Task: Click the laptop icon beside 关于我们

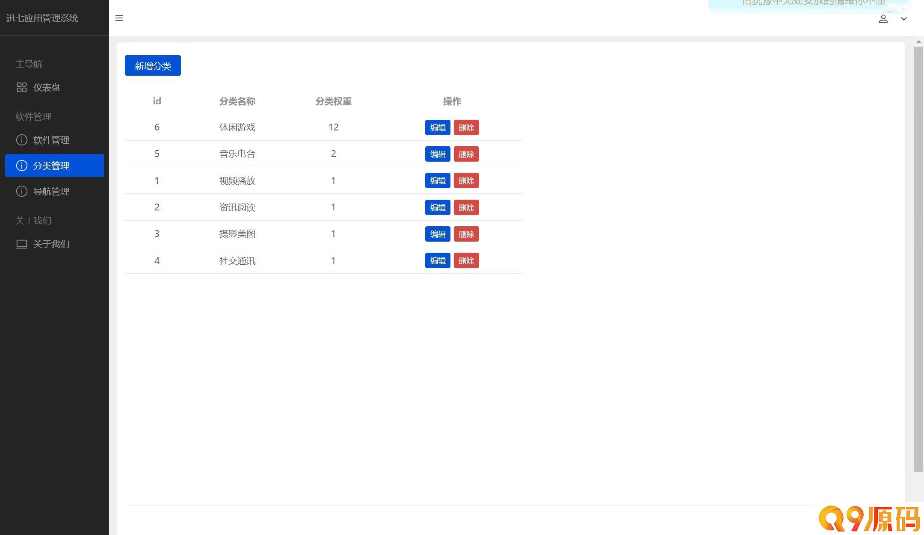Action: click(x=21, y=244)
